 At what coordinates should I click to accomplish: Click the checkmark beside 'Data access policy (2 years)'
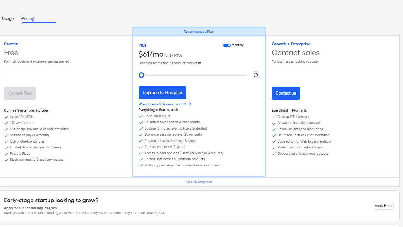141,147
